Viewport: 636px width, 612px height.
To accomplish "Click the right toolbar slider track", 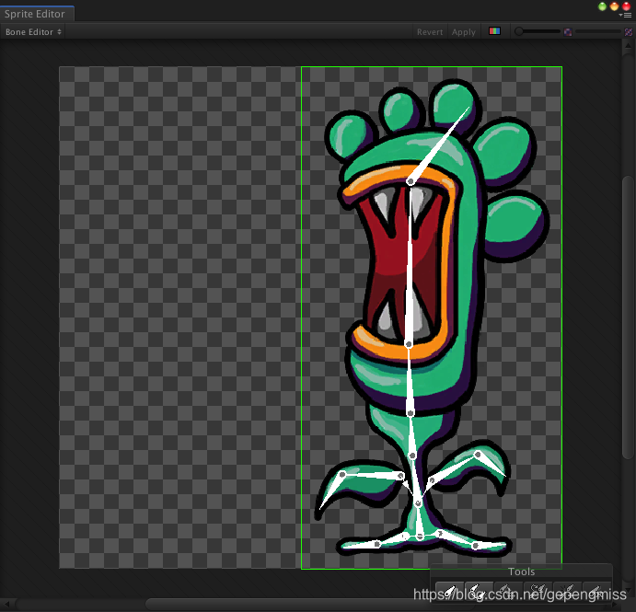I will [598, 31].
